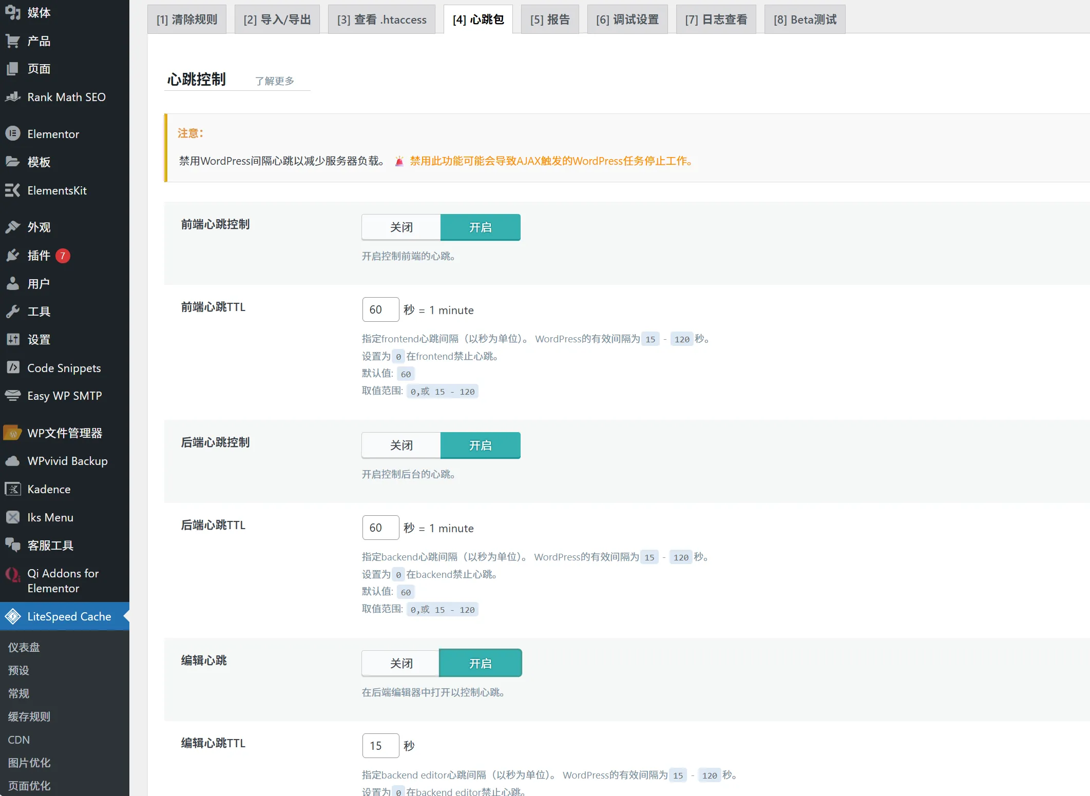Viewport: 1090px width, 796px height.
Task: Open the 图片优化 submenu item
Action: 29,763
